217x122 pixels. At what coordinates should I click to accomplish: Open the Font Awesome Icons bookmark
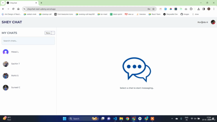pos(64,14)
